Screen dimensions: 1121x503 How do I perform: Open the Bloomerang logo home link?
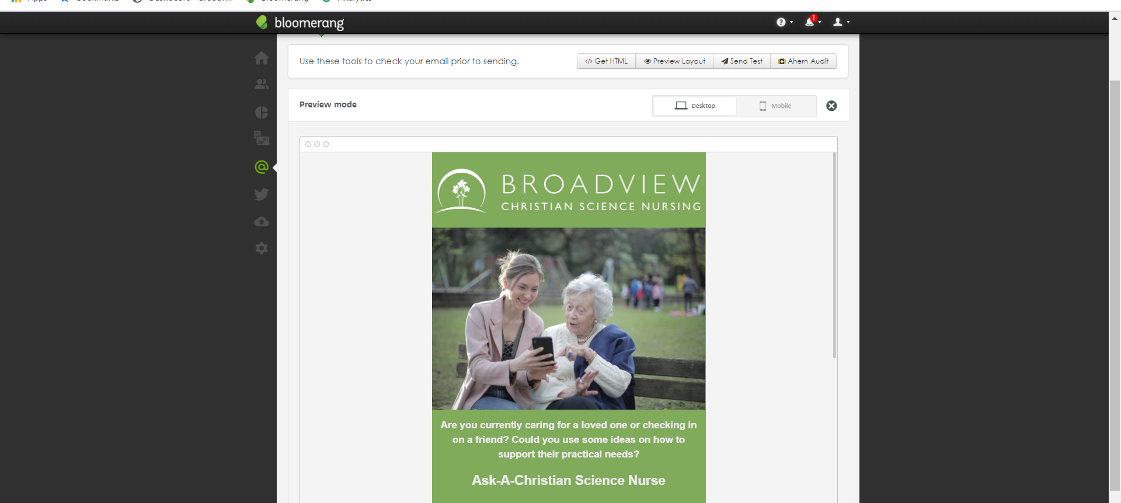300,23
